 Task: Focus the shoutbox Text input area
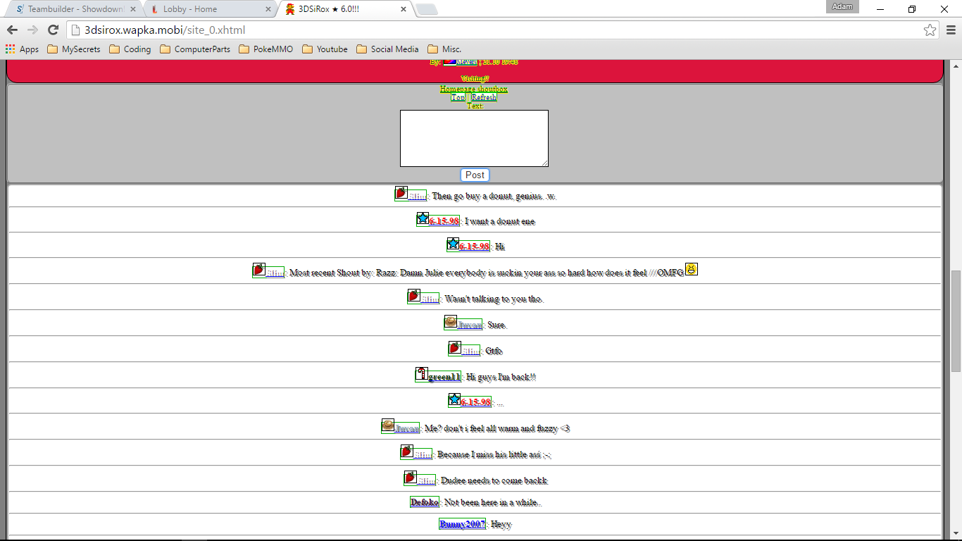click(x=474, y=138)
